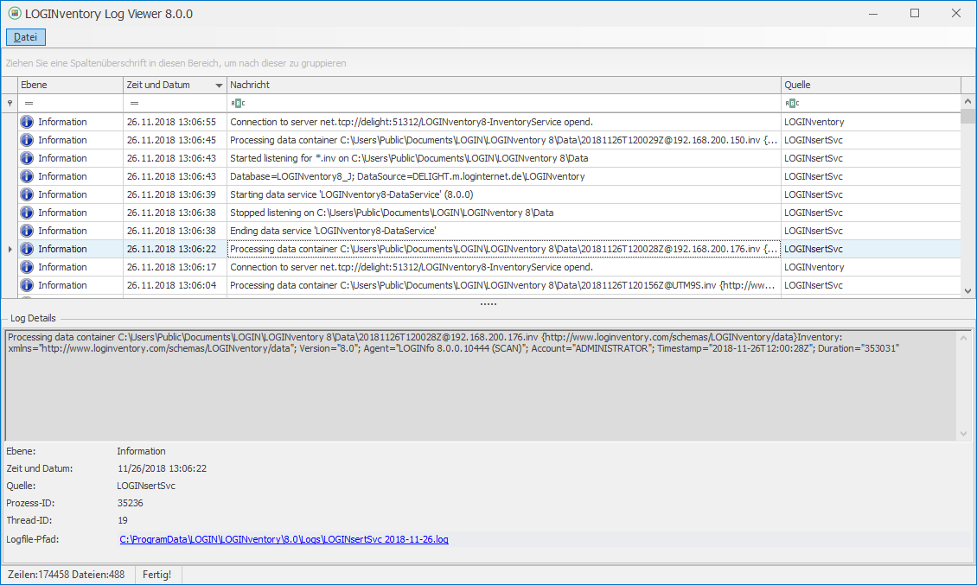Open equals filter operator for Zeit und Datum

[x=135, y=103]
